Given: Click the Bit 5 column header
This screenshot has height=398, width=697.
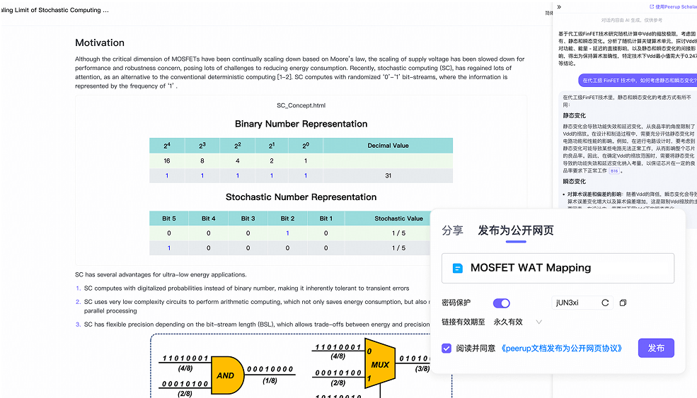Looking at the screenshot, I should [169, 218].
